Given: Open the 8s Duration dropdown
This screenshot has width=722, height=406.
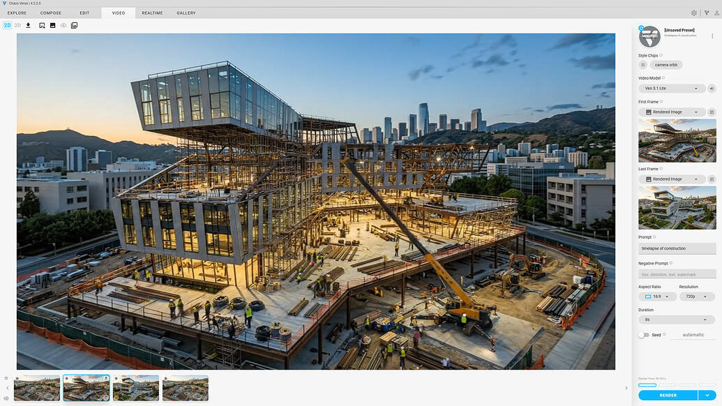Looking at the screenshot, I should coord(677,319).
